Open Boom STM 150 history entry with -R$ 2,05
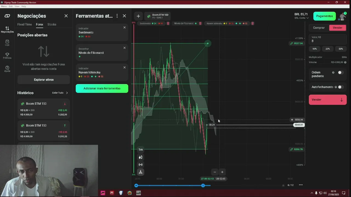The height and width of the screenshot is (197, 351). pos(44,131)
